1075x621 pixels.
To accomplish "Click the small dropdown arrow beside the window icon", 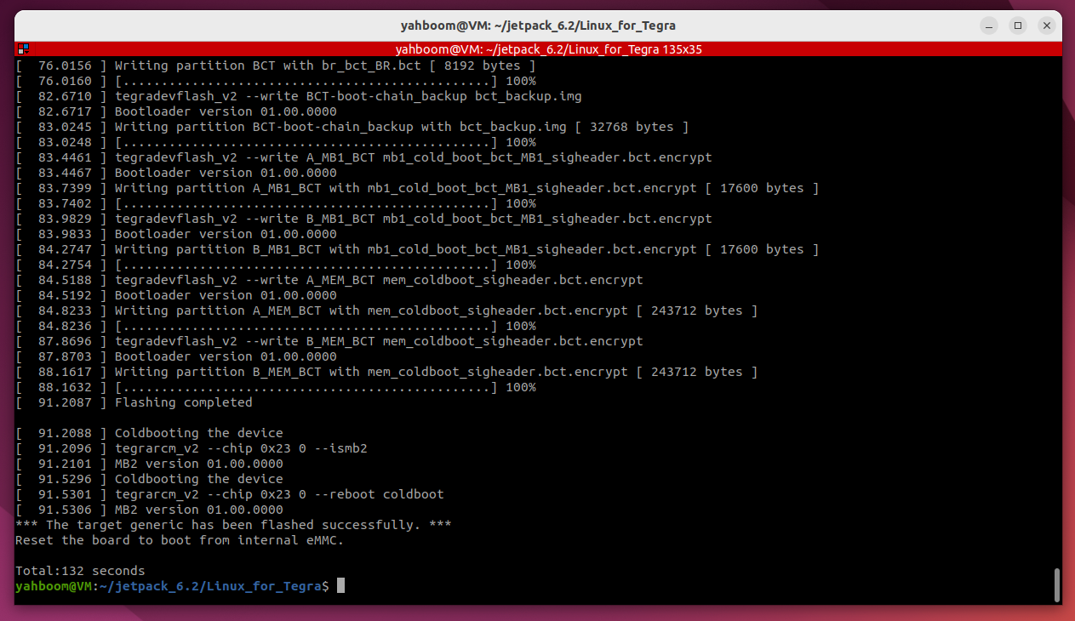I will coord(28,51).
